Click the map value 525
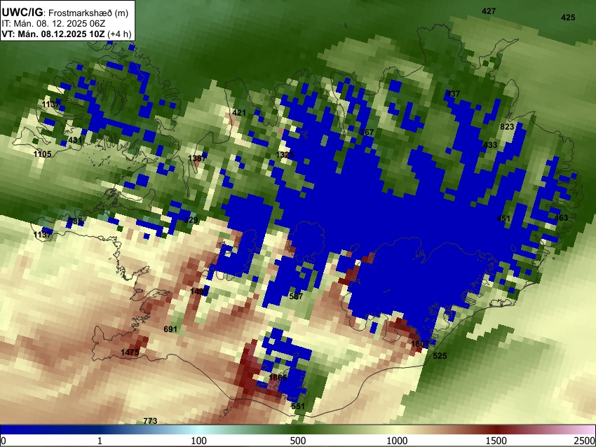This screenshot has height=447, width=596. click(440, 356)
